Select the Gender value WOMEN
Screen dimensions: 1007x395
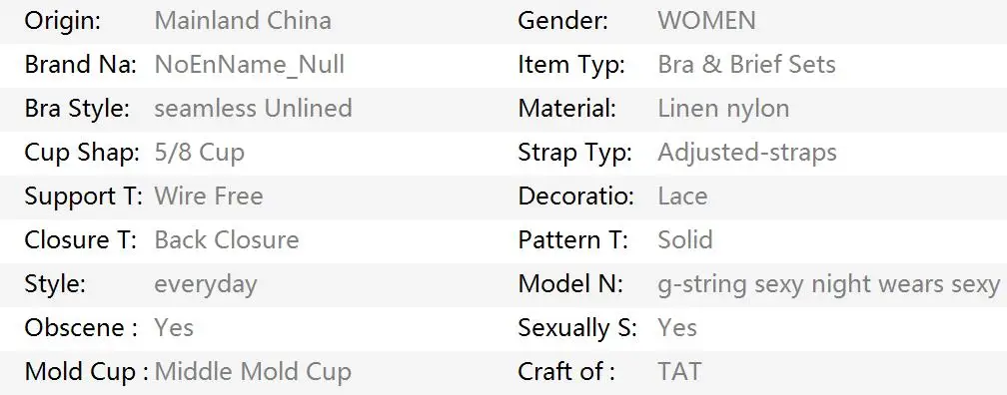tap(706, 21)
